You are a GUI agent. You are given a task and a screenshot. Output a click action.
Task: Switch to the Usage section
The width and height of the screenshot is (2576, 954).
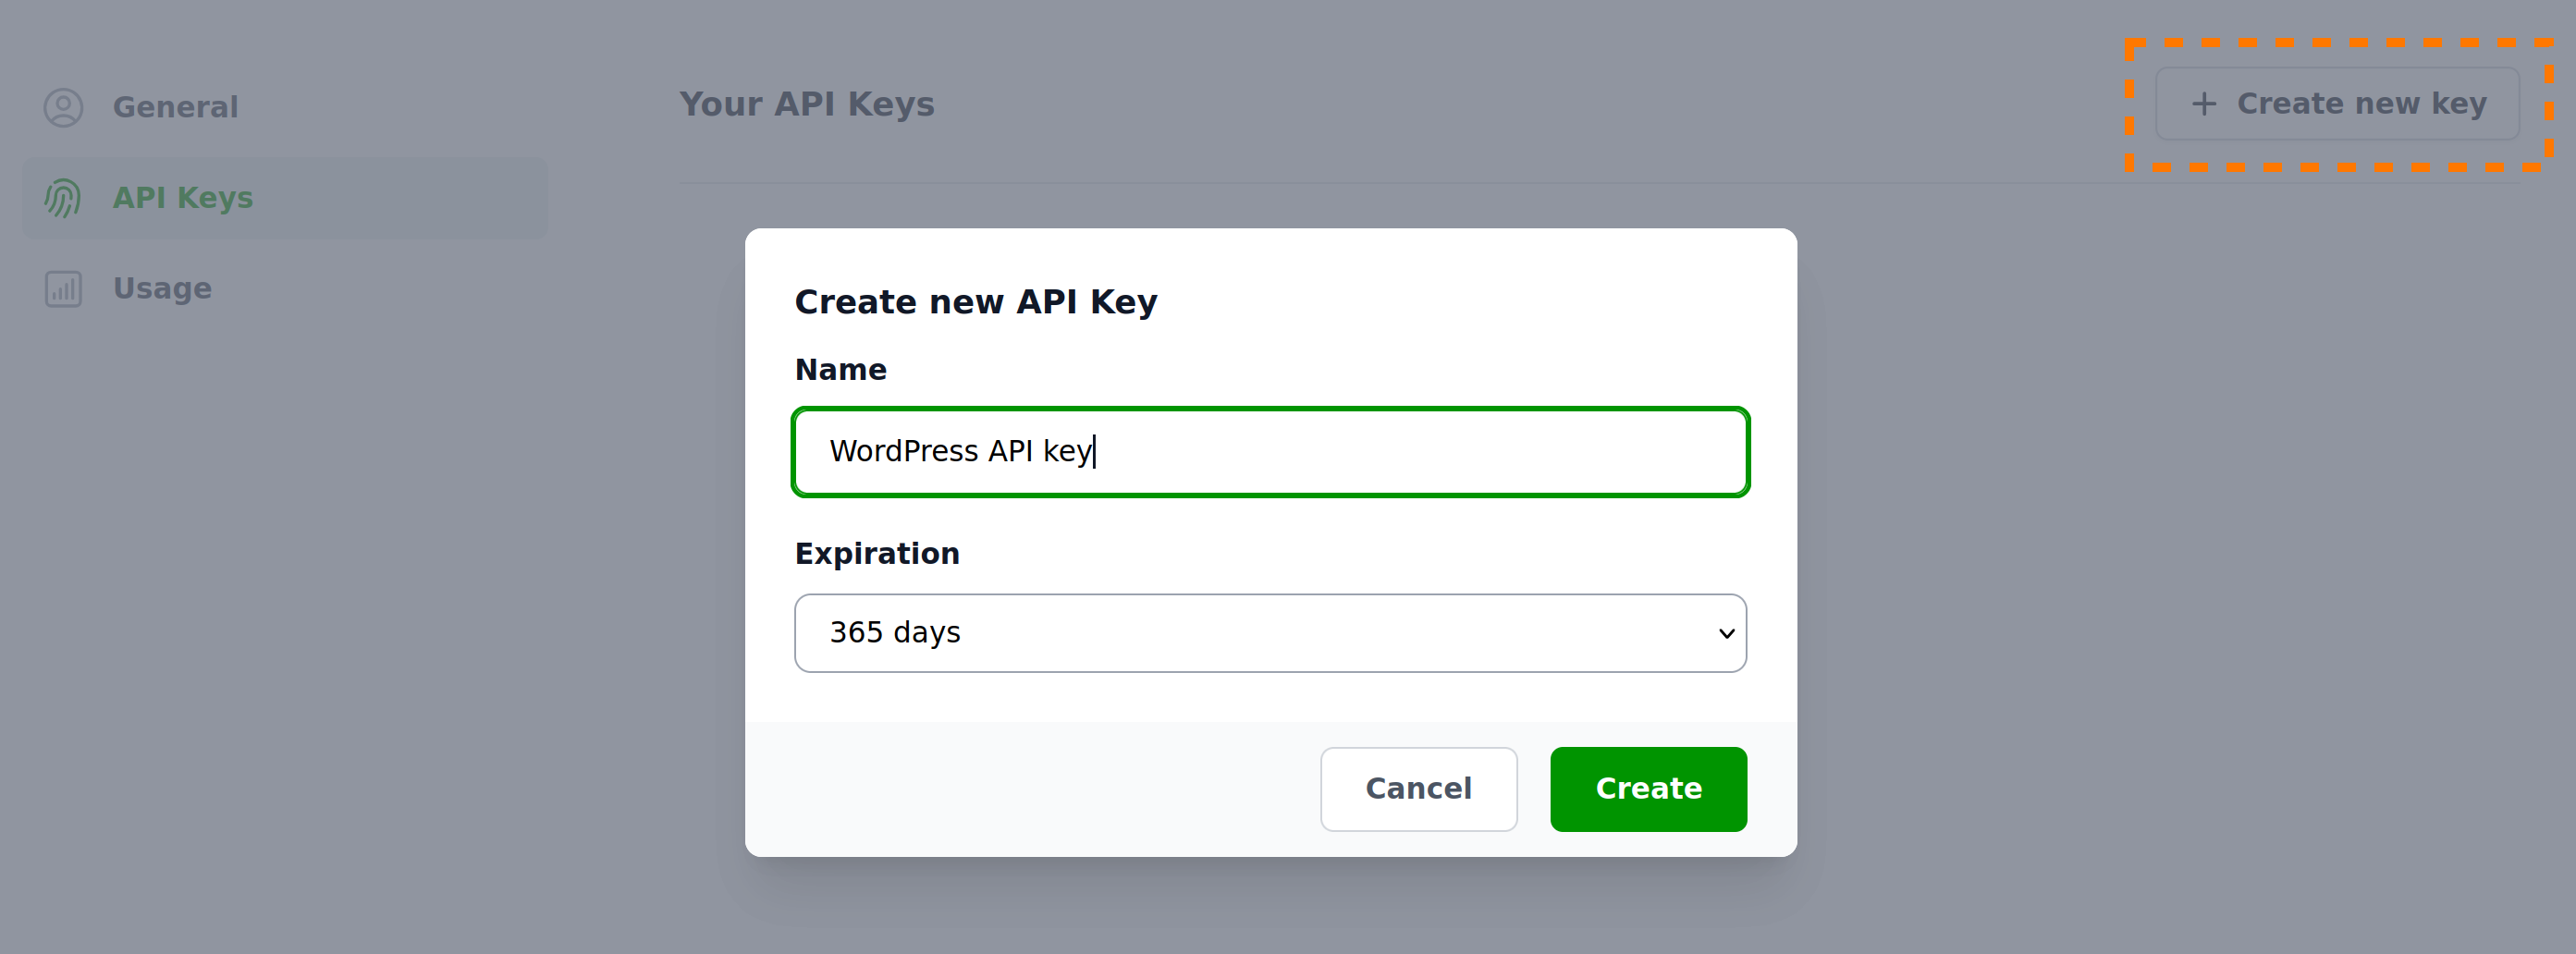coord(162,289)
